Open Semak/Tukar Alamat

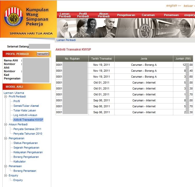tap(26, 106)
